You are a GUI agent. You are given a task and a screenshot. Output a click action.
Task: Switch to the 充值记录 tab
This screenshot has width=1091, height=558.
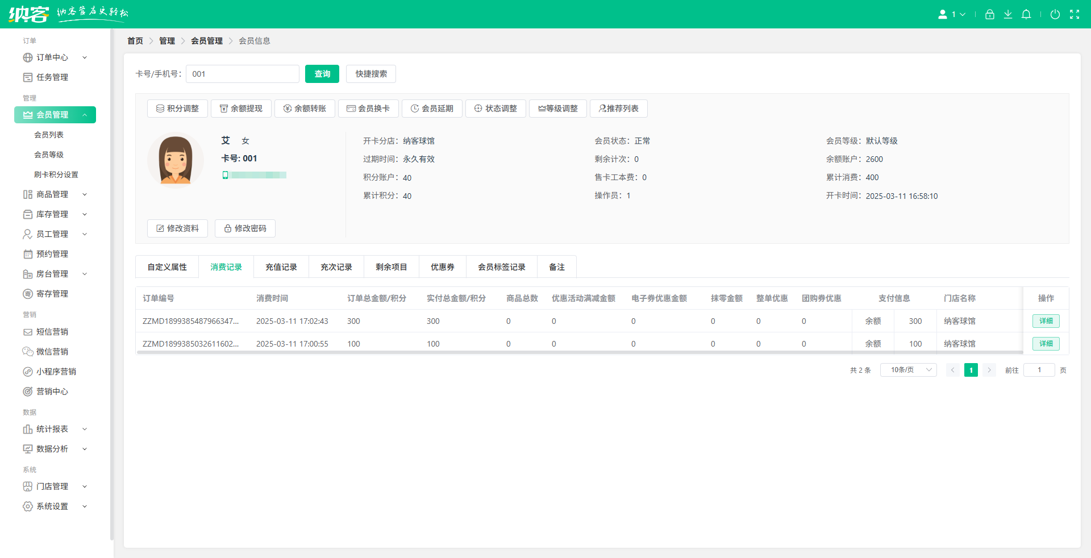pyautogui.click(x=281, y=266)
